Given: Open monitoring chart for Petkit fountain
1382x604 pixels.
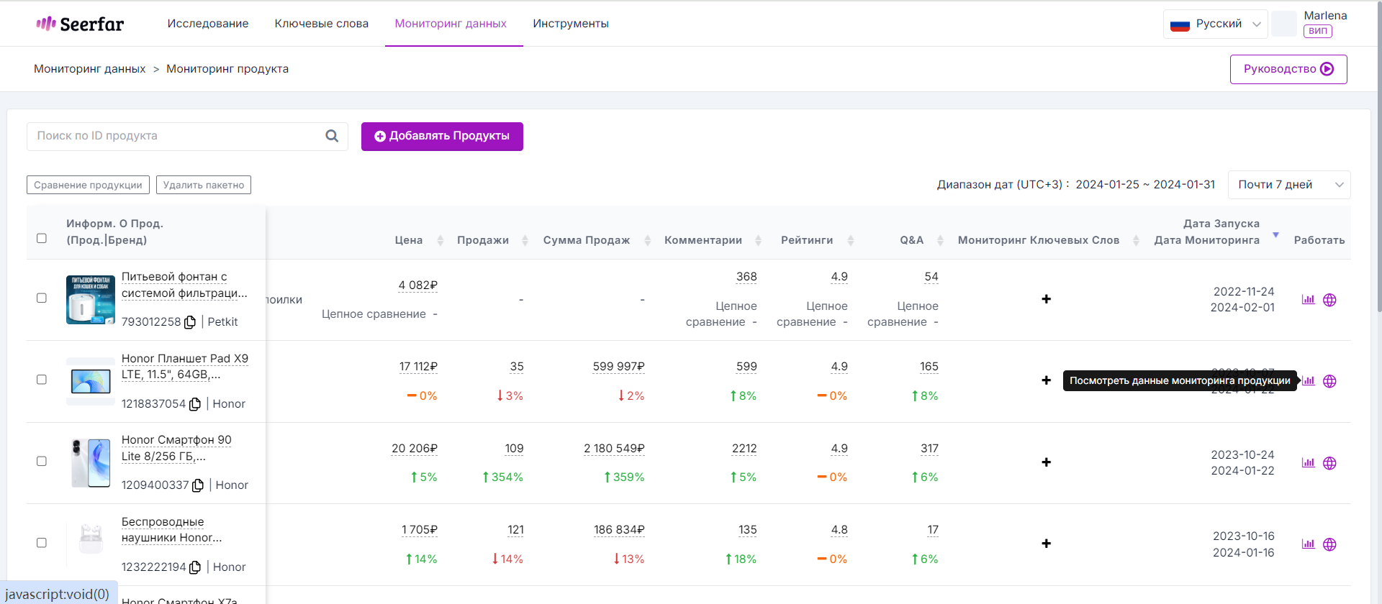Looking at the screenshot, I should coord(1309,300).
